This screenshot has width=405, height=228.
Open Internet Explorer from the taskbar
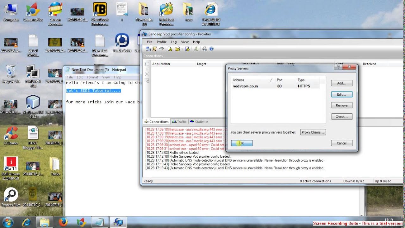[27, 222]
